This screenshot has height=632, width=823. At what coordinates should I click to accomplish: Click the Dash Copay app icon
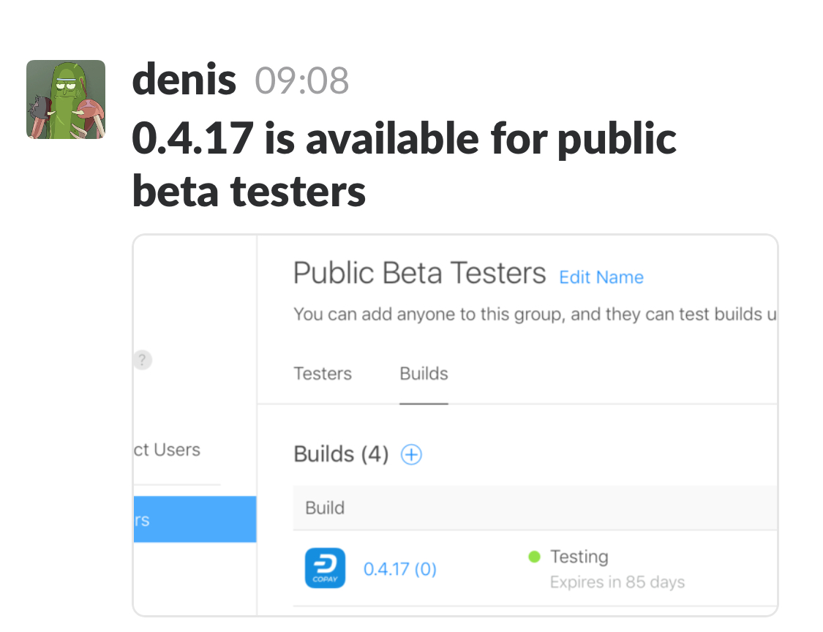pos(325,568)
